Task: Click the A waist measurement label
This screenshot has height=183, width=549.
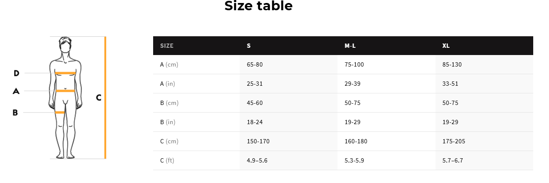Action: 16,91
